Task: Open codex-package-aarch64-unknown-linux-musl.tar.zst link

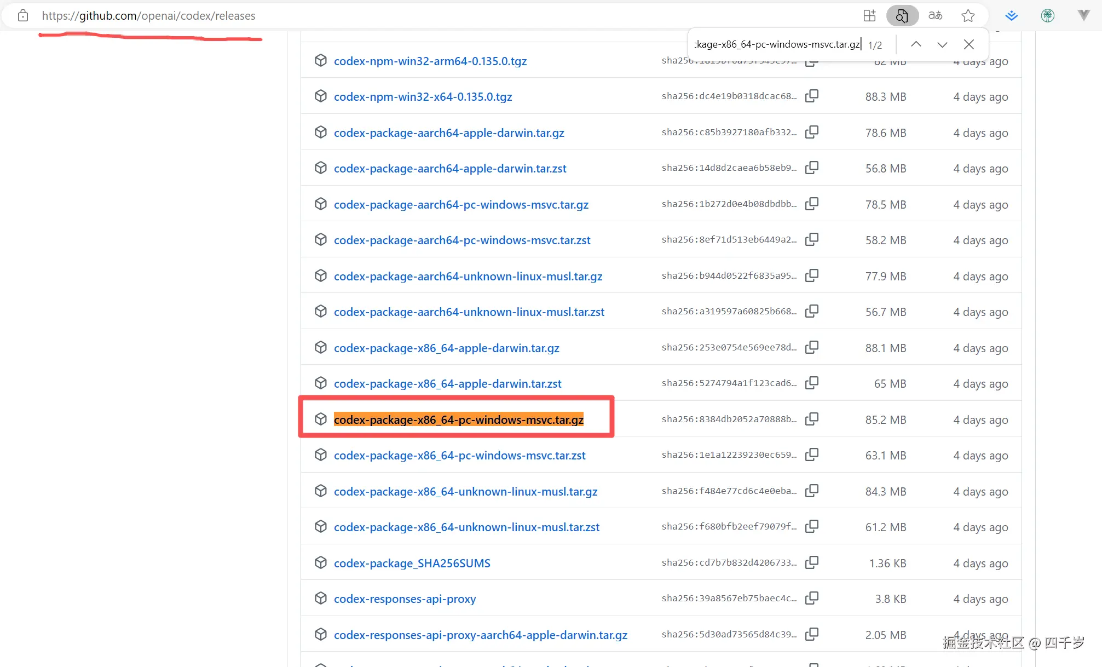Action: 469,312
